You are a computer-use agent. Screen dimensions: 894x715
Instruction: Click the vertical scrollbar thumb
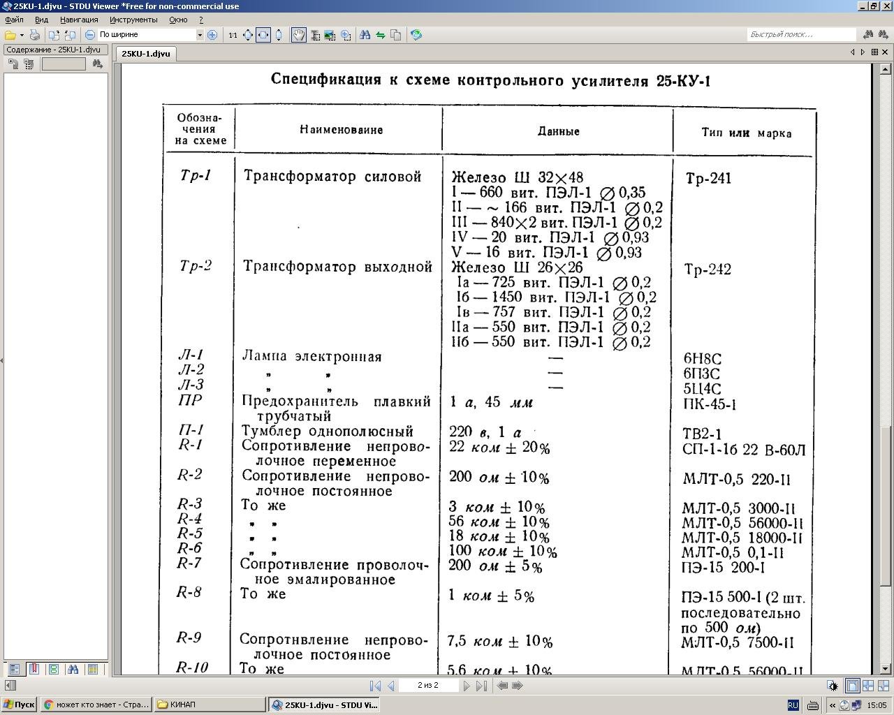pyautogui.click(x=886, y=506)
